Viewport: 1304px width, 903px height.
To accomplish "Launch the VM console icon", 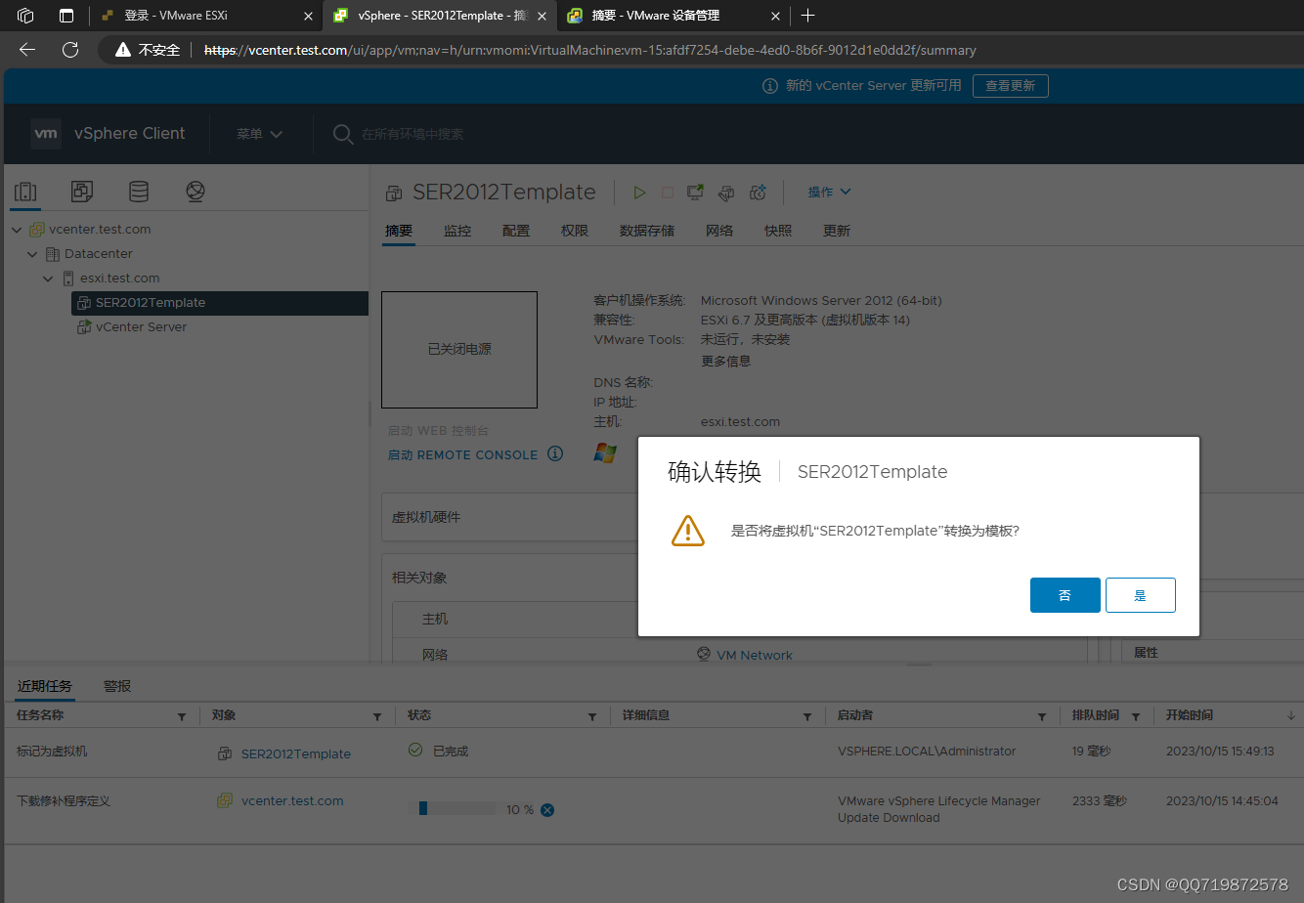I will 696,193.
